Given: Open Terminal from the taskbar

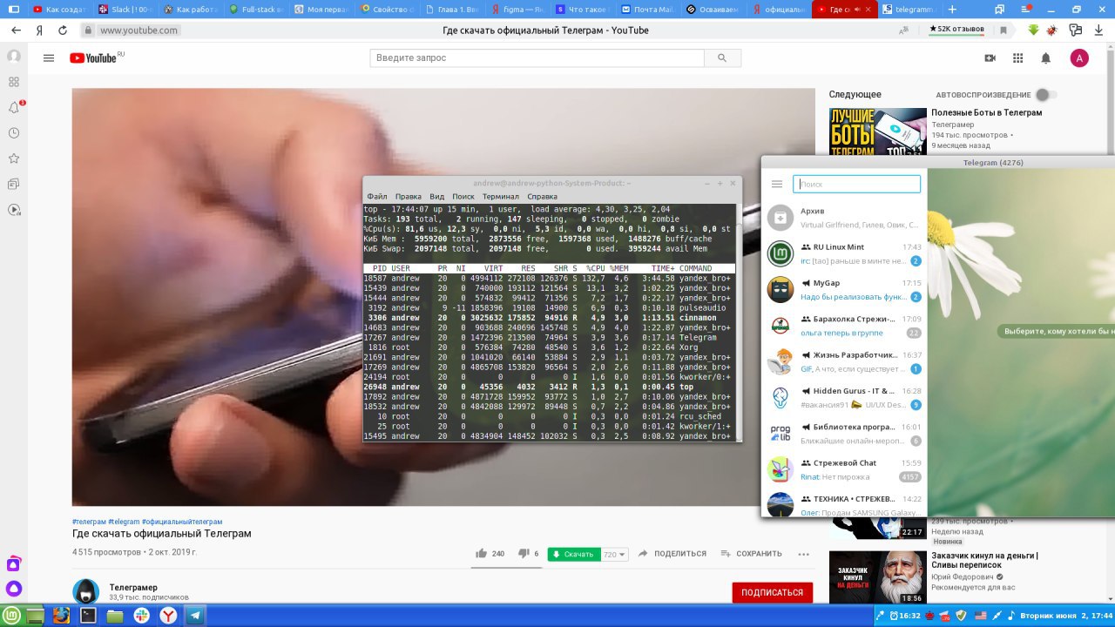Looking at the screenshot, I should tap(88, 616).
